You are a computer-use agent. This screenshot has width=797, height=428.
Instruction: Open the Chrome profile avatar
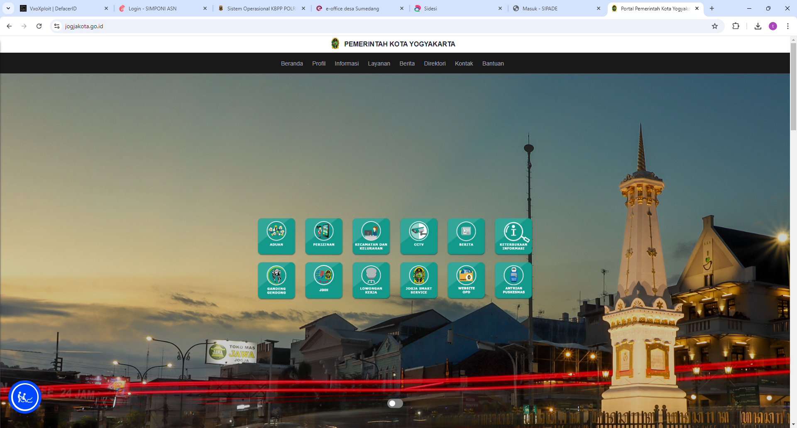click(773, 26)
